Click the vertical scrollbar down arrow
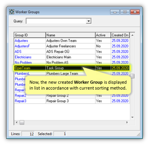 (x=133, y=117)
